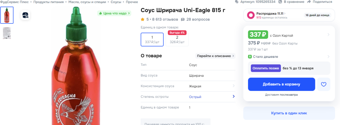Click the questions speech bubble icon
This screenshot has height=125, width=340.
click(x=183, y=19)
